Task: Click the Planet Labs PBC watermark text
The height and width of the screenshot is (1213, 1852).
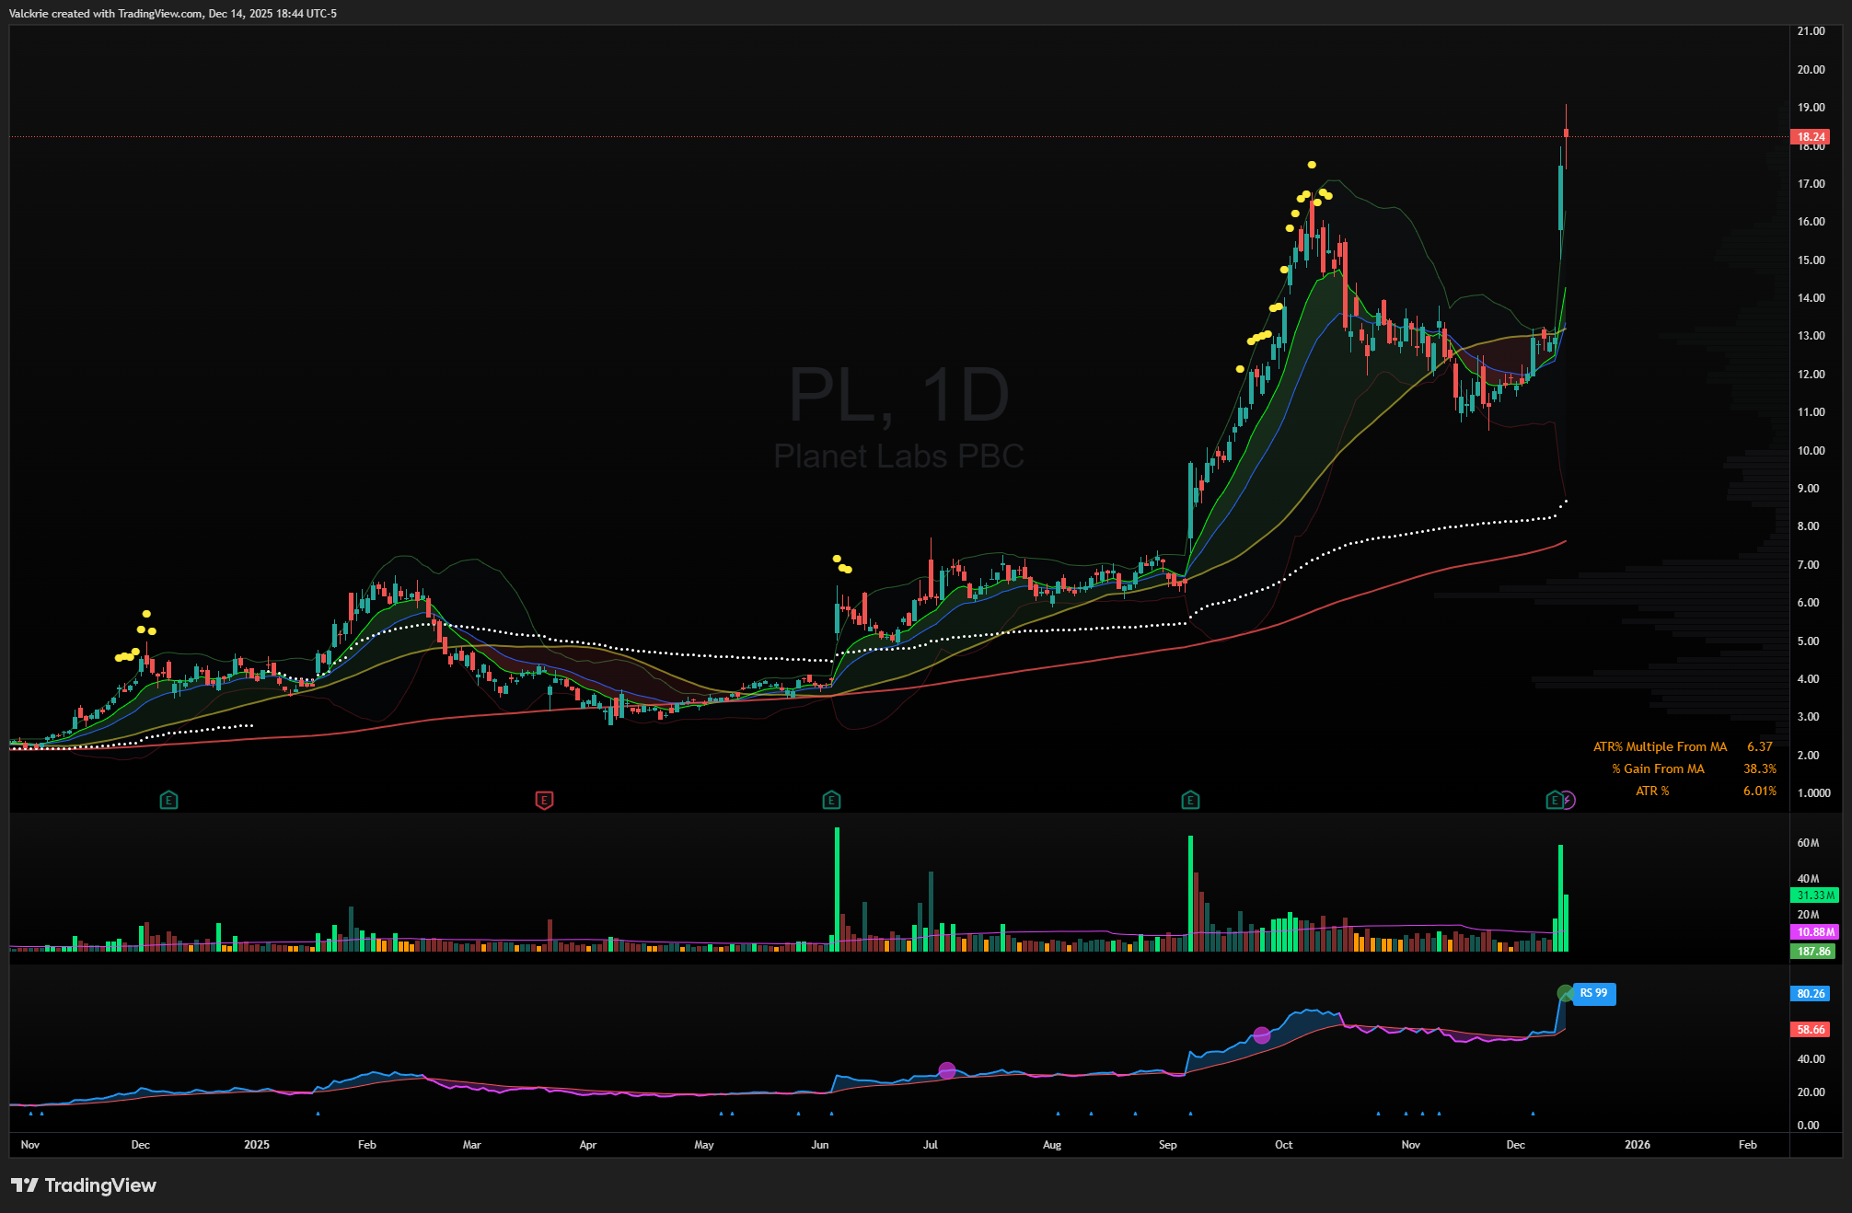Action: coord(898,456)
